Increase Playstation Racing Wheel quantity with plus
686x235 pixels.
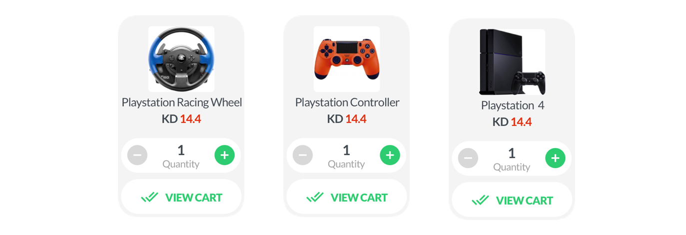(x=224, y=155)
